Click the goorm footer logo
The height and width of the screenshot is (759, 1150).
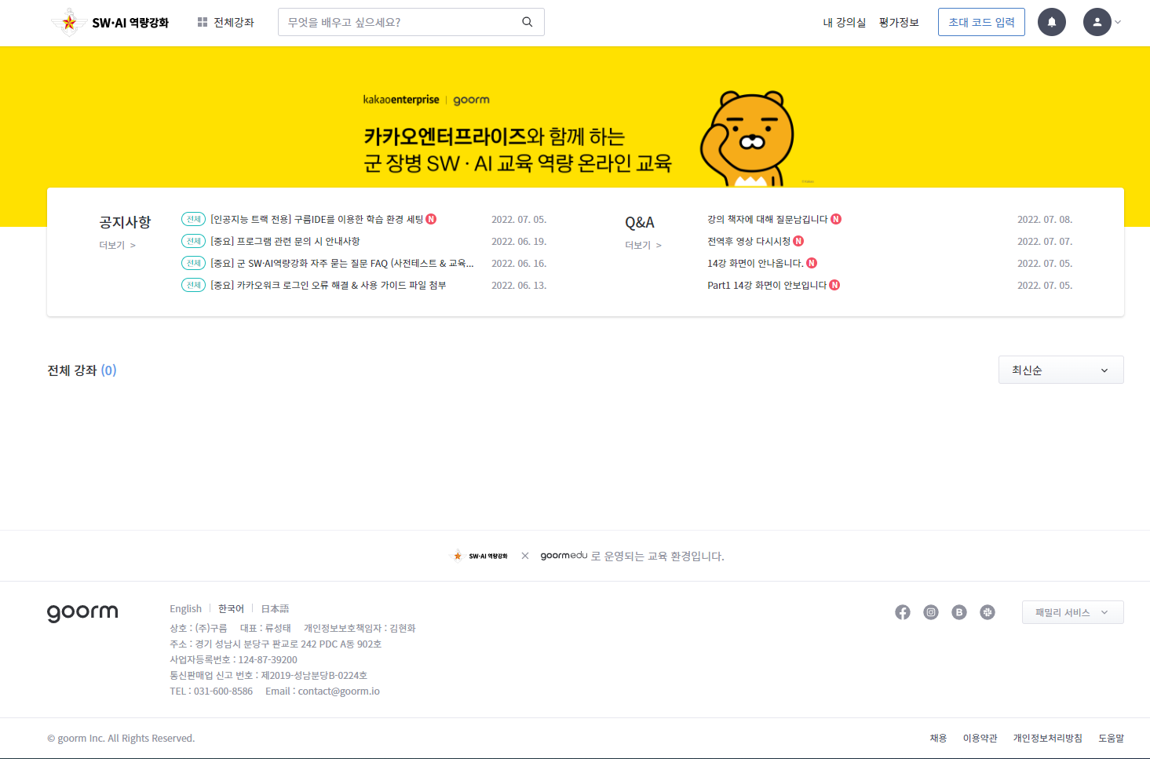(82, 612)
